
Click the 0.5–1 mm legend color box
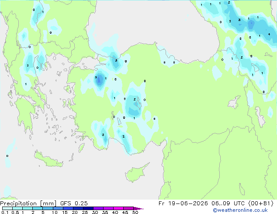(17, 208)
